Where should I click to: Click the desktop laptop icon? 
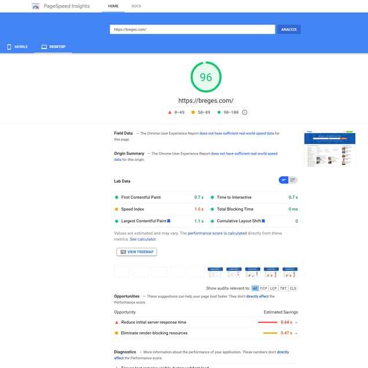point(44,47)
